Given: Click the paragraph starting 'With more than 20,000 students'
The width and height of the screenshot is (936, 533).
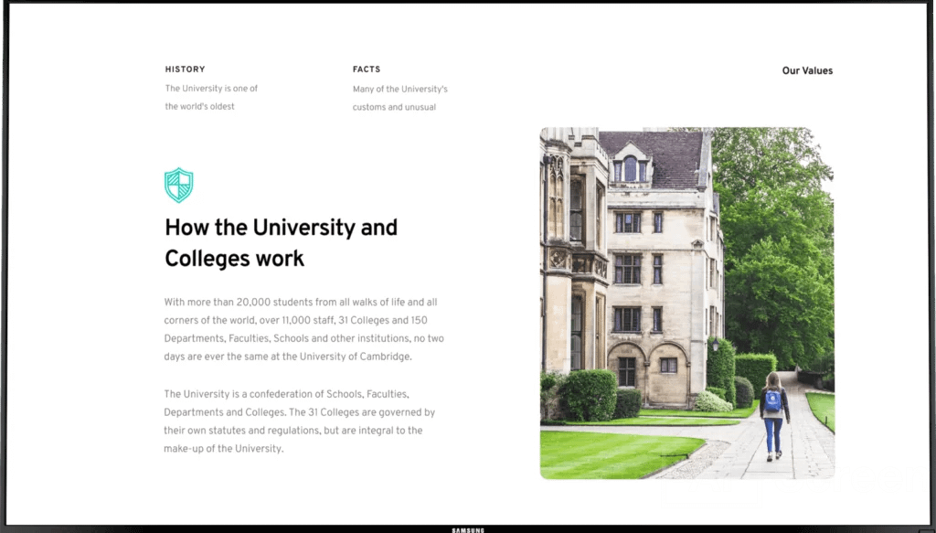Looking at the screenshot, I should [303, 329].
